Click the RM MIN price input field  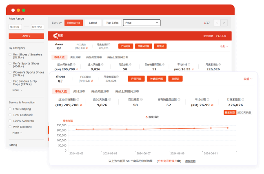[x=15, y=27]
